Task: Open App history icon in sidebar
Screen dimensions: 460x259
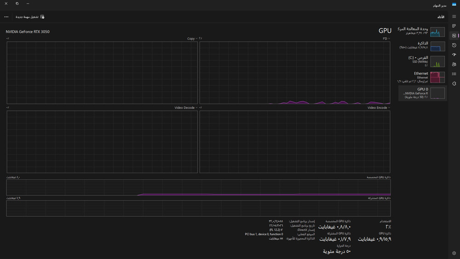Action: [454, 45]
